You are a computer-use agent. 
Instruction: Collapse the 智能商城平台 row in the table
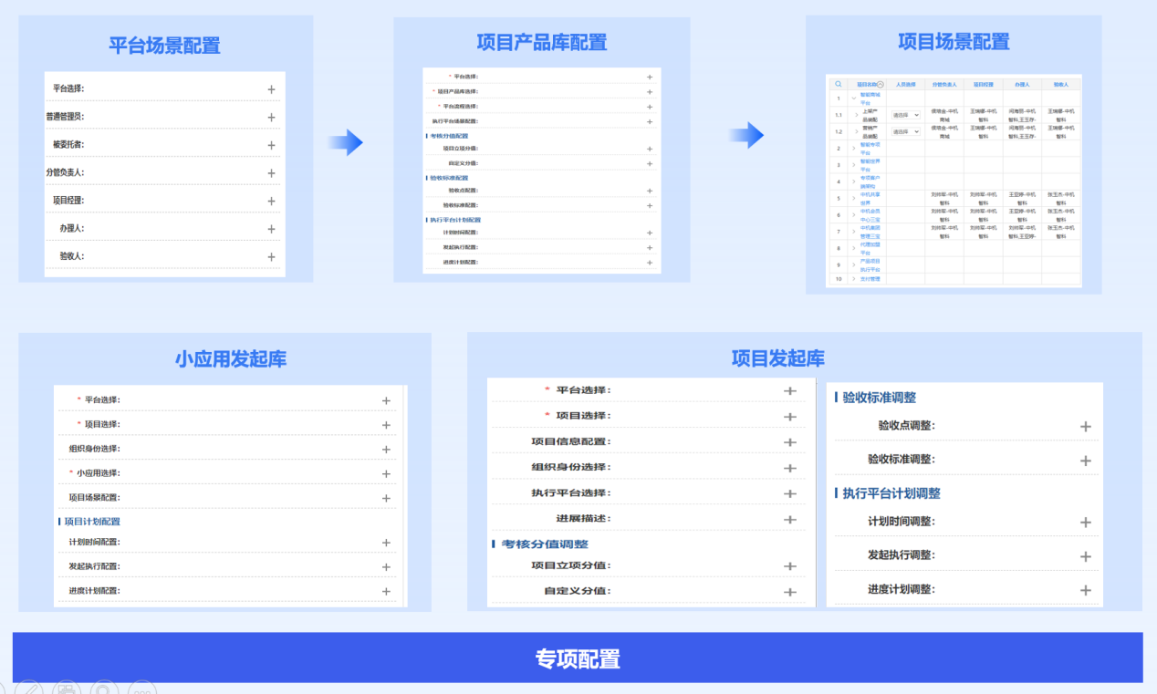pyautogui.click(x=854, y=98)
